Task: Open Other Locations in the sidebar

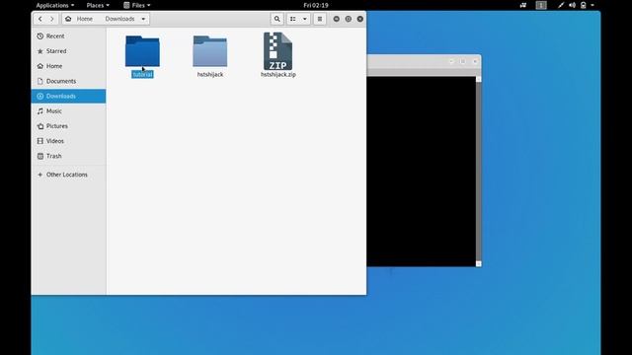Action: [68, 175]
